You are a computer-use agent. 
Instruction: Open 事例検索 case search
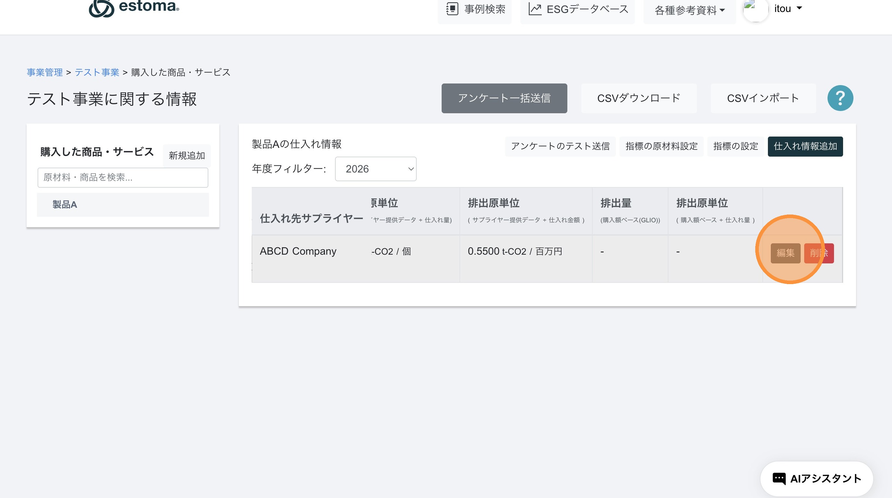(x=475, y=10)
